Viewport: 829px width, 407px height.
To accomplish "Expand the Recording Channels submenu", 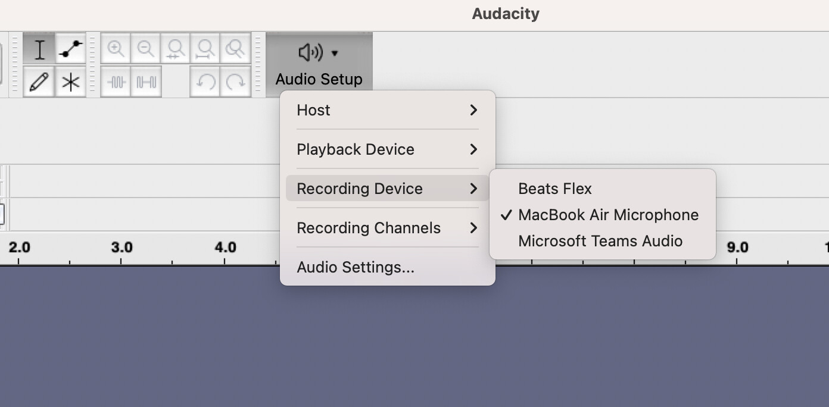I will tap(387, 228).
